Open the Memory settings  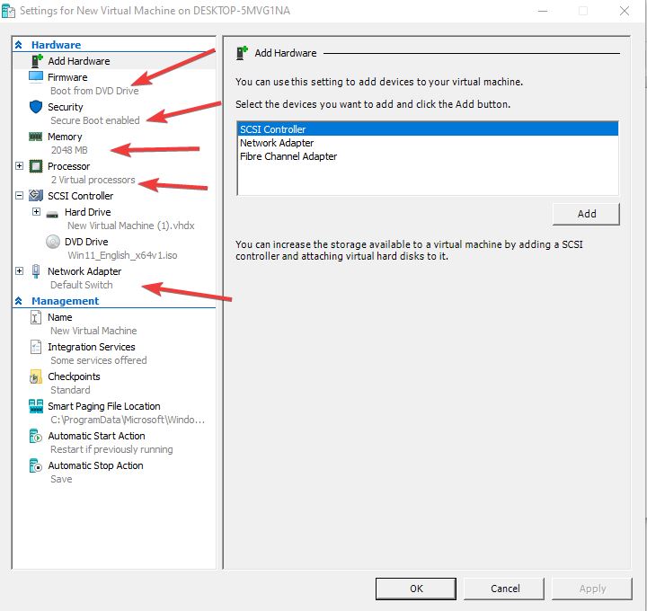(65, 137)
